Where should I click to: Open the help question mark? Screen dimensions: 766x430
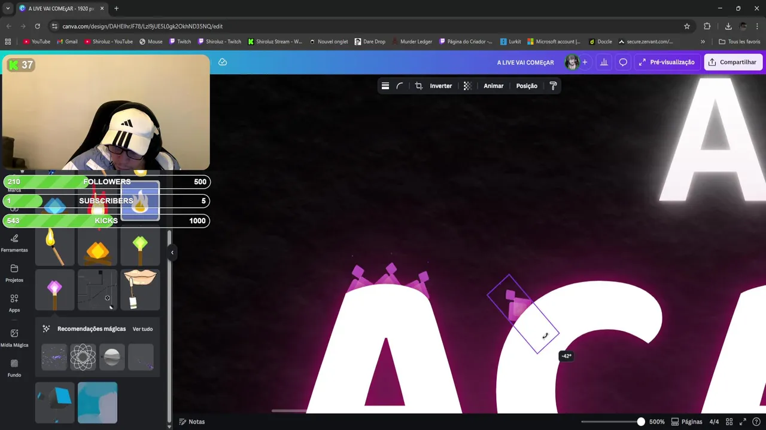[x=756, y=422]
